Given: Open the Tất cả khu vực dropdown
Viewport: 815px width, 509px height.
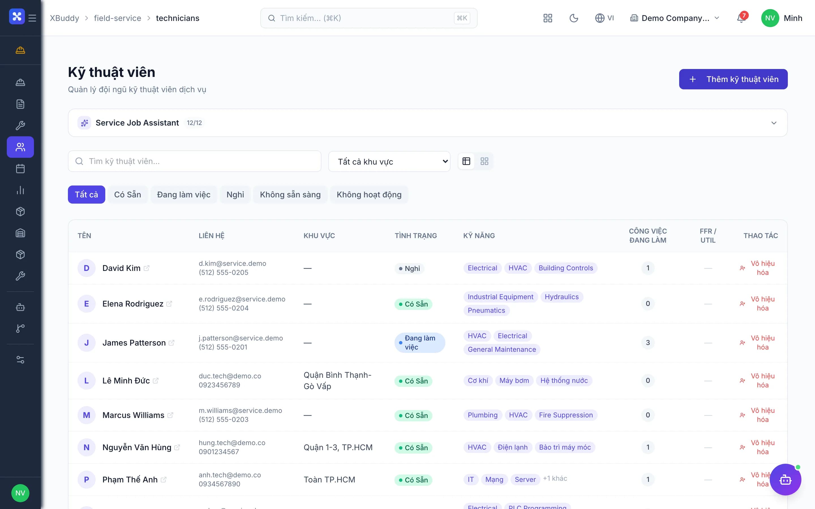Looking at the screenshot, I should tap(389, 161).
